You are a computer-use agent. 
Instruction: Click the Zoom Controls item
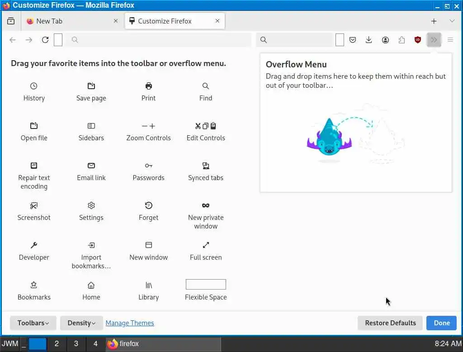point(148,132)
